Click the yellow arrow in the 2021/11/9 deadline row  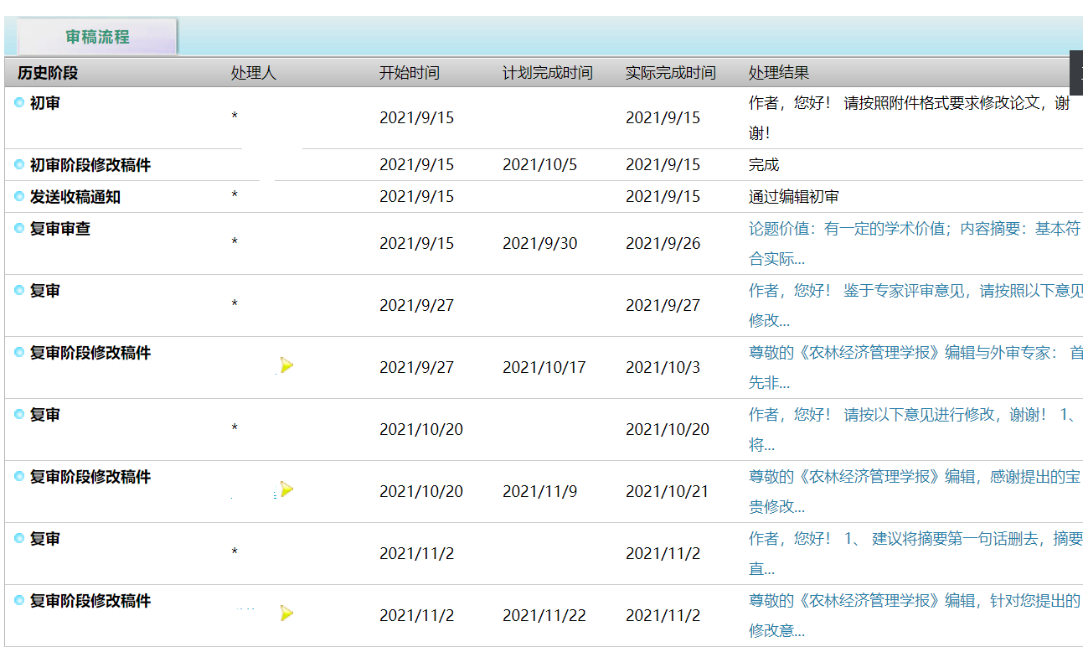(286, 489)
